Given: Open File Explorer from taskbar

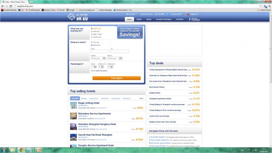Looking at the screenshot, I should 12,150.
